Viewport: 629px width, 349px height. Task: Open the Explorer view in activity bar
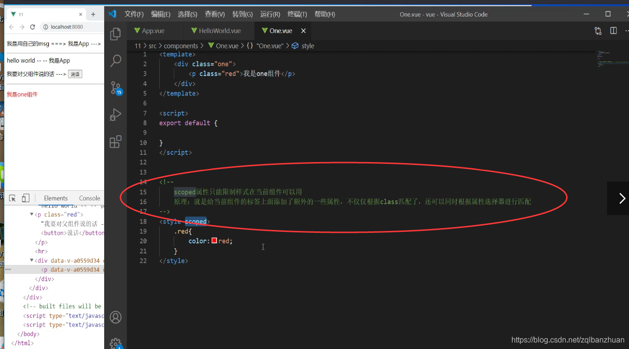[x=116, y=34]
